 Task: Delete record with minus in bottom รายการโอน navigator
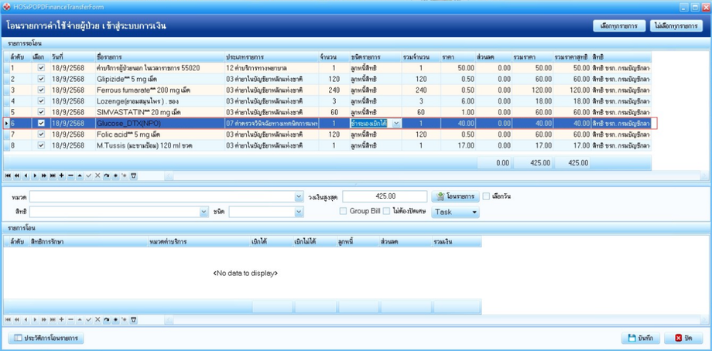[x=70, y=319]
